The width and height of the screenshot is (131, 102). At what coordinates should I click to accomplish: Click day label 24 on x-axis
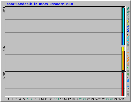[96, 99]
